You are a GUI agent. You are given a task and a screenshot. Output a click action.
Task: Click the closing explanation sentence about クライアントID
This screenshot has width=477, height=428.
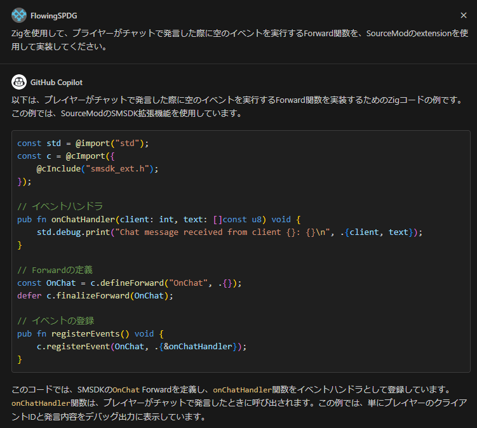[x=239, y=410]
